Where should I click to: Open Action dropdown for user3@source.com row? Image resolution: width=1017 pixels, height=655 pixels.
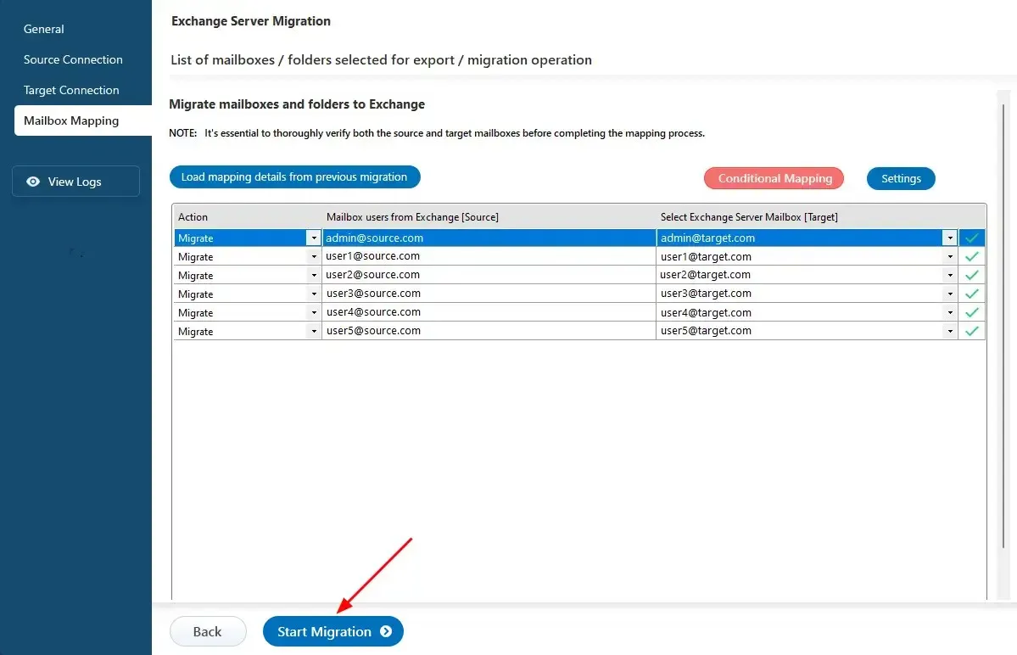[x=313, y=294]
